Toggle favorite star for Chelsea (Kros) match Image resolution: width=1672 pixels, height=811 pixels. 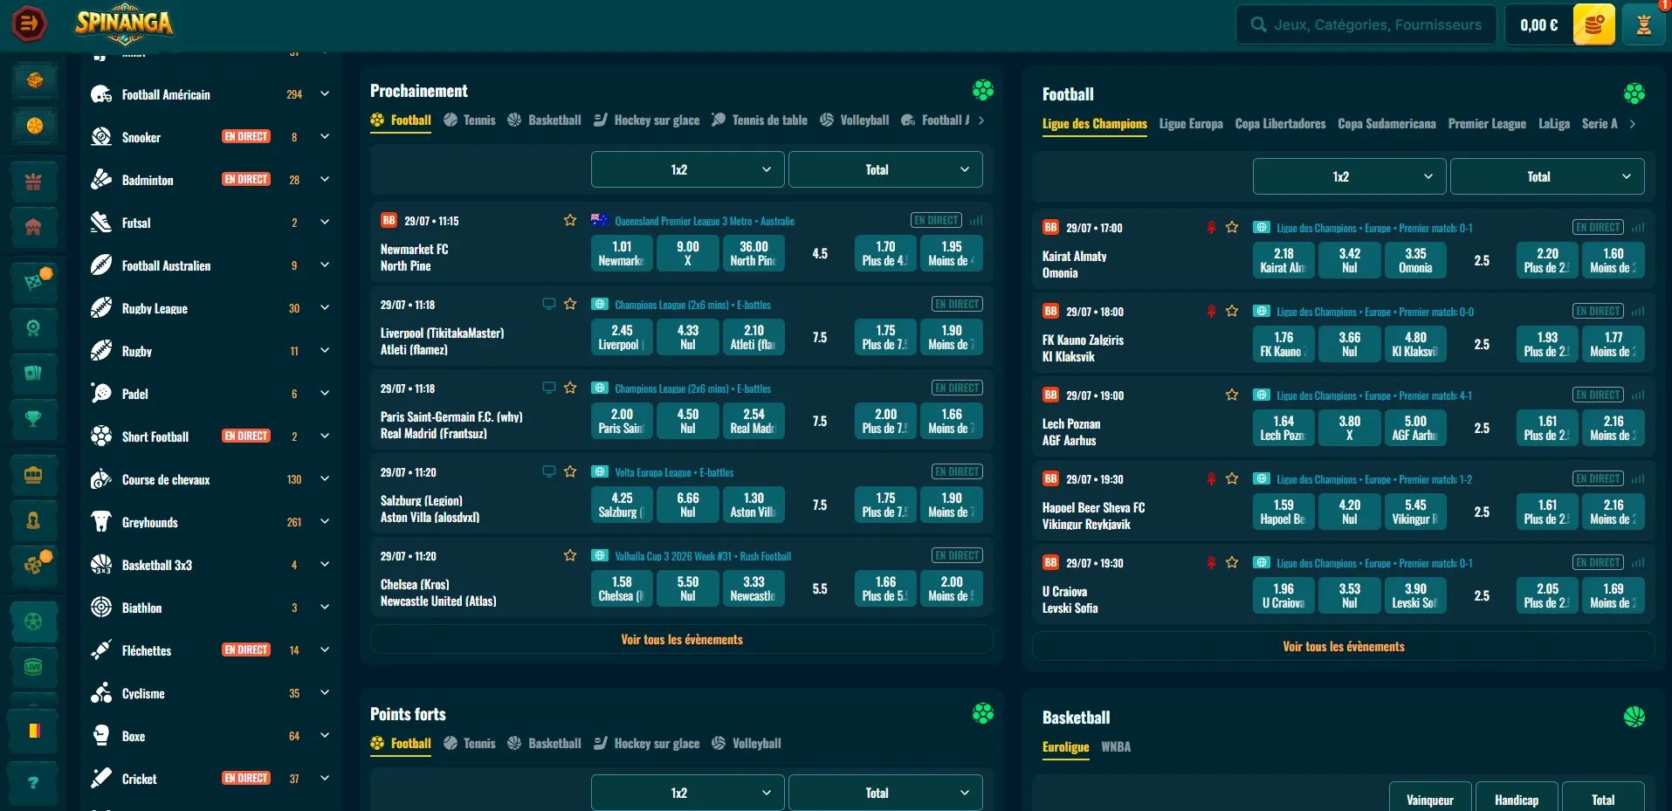coord(570,555)
